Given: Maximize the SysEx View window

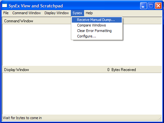Looking at the screenshot, I should click(151, 6).
